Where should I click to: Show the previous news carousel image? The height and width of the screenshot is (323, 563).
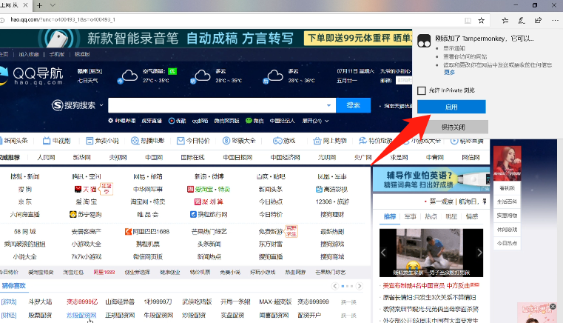[x=383, y=253]
